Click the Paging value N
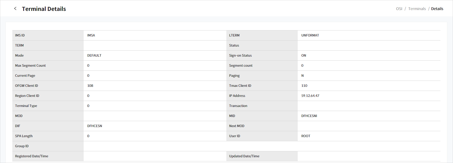453x163 pixels. click(302, 76)
